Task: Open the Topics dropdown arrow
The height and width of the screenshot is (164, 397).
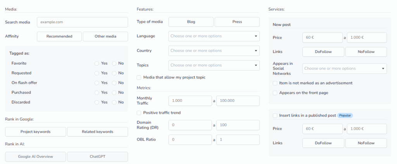Action: [256, 65]
